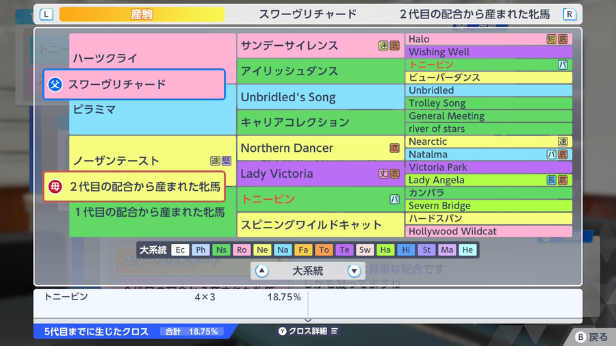Click the 4×3 cross value
Screen dimensions: 616x346
[x=205, y=297]
